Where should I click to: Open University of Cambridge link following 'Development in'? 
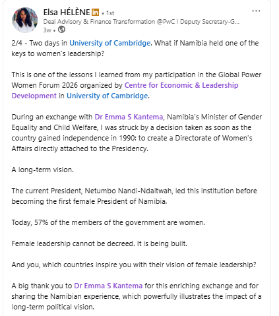pyautogui.click(x=107, y=96)
